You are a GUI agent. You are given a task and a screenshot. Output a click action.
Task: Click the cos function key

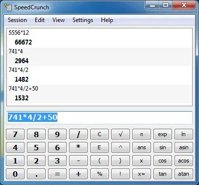point(163,161)
